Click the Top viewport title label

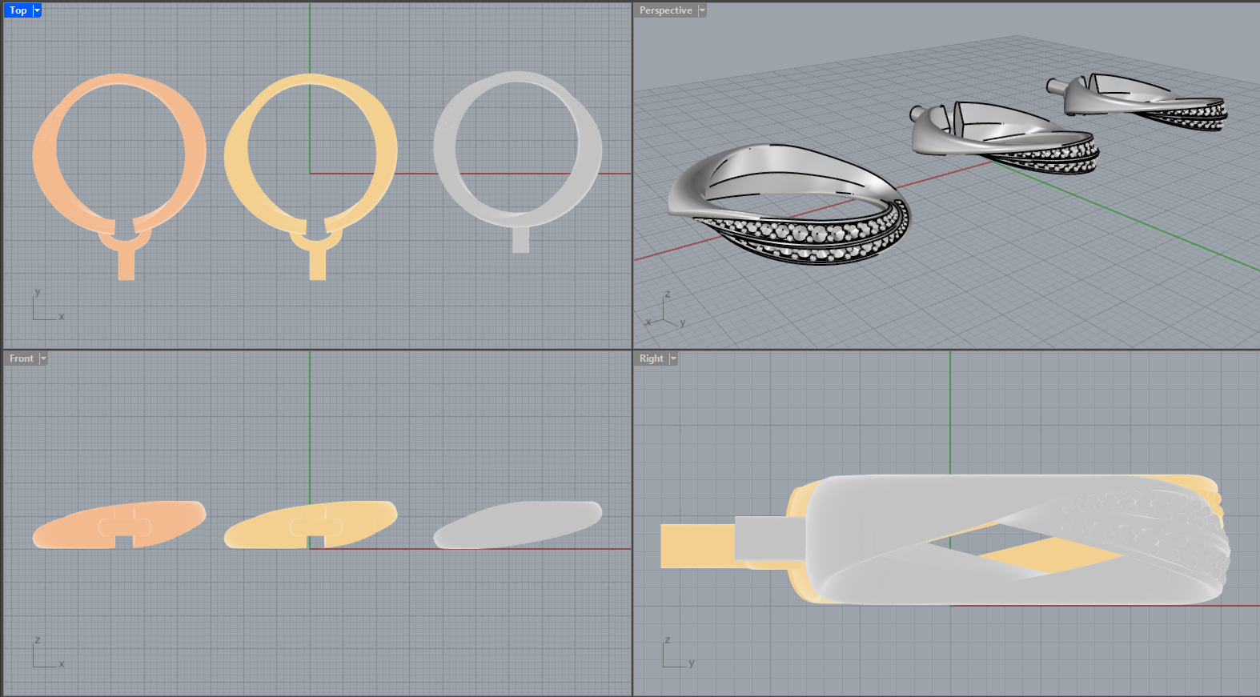[18, 10]
